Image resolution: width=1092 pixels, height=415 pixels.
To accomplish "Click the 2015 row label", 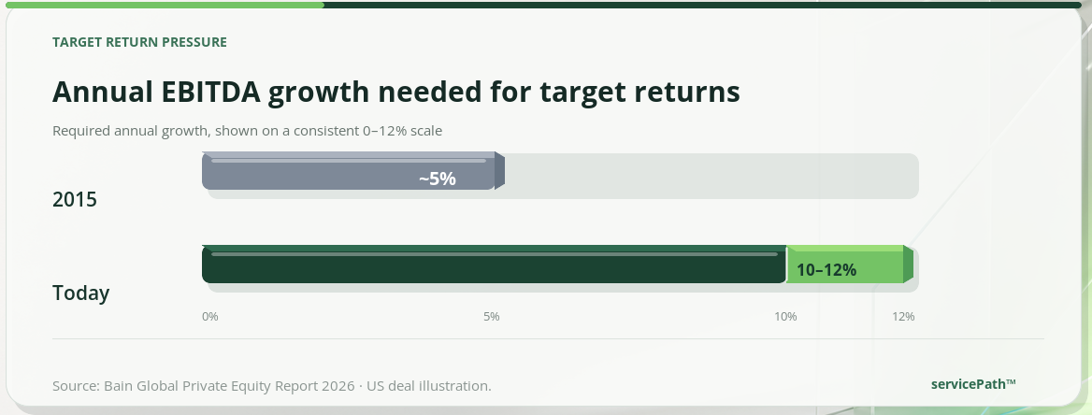I will click(75, 200).
